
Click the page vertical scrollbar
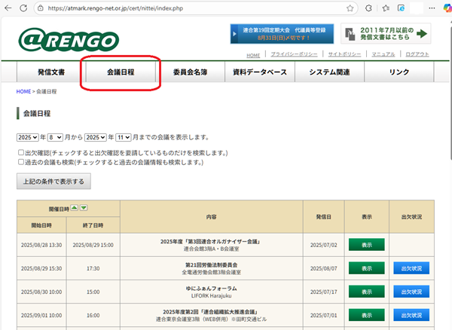450,92
